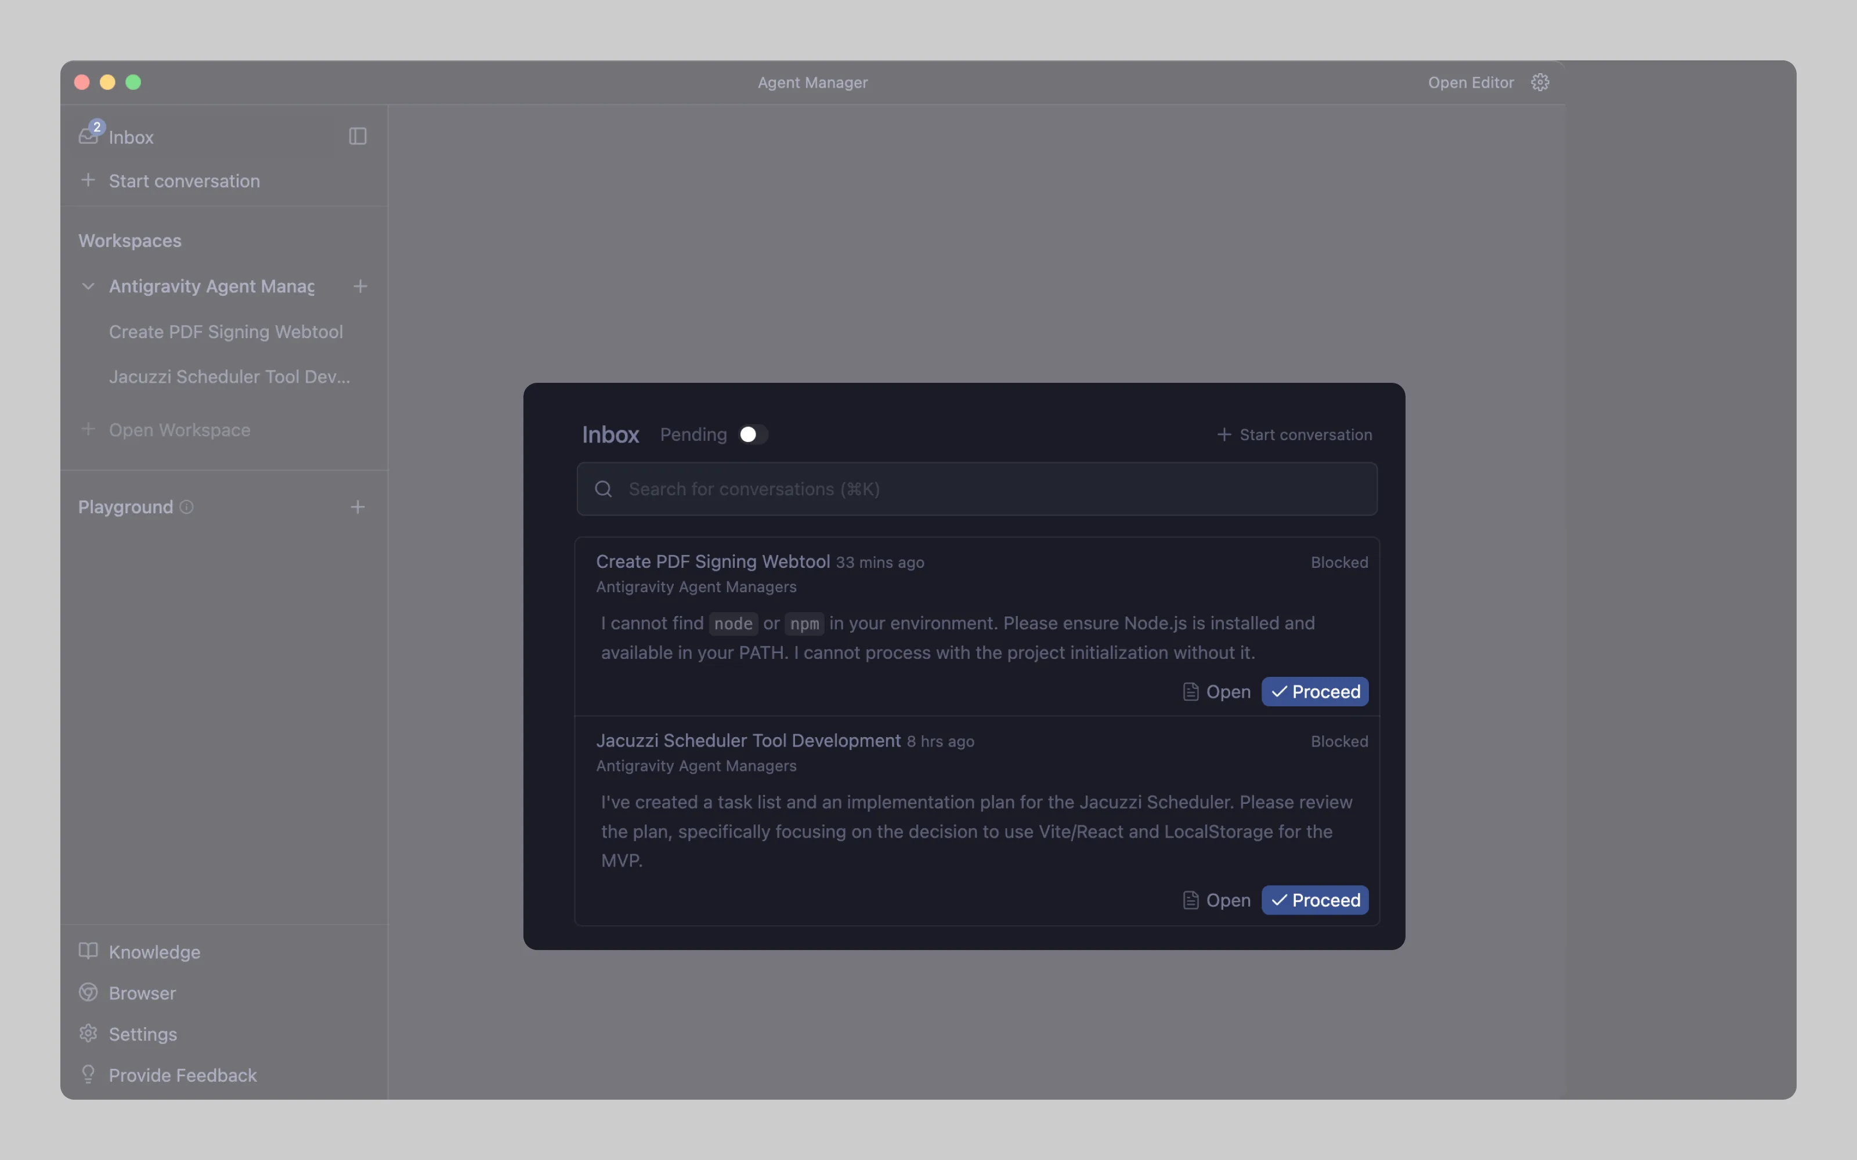This screenshot has width=1857, height=1160.
Task: Click the settings gear in the title bar
Action: [1540, 82]
